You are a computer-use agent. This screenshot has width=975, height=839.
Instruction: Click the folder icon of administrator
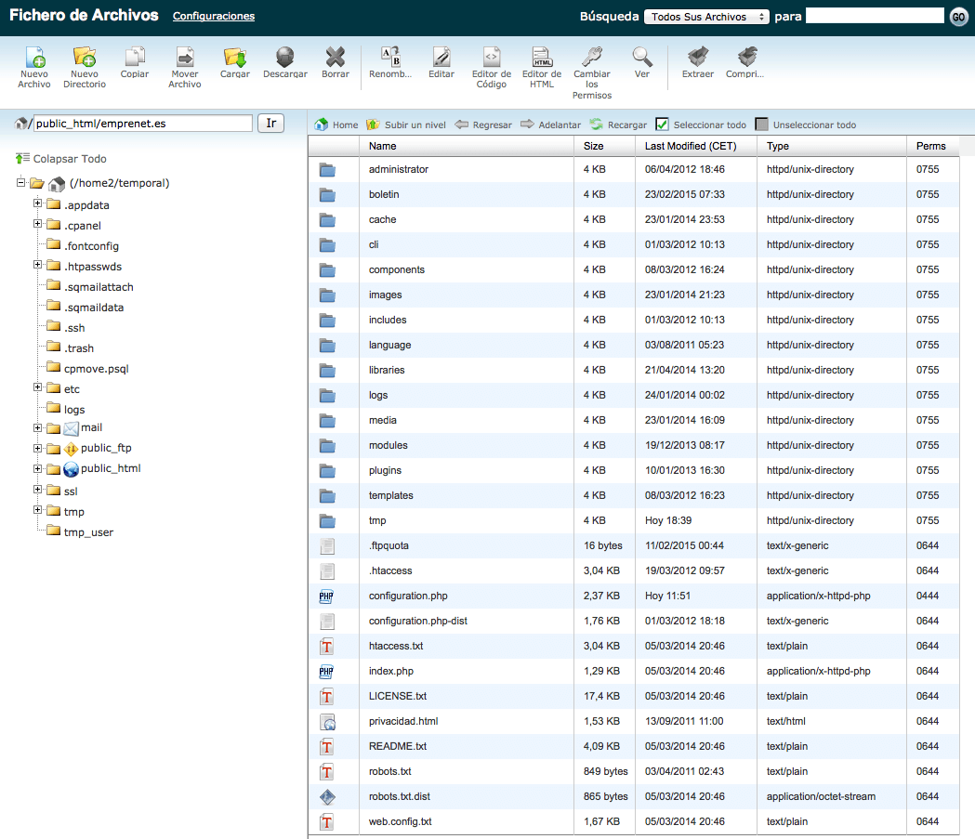327,170
